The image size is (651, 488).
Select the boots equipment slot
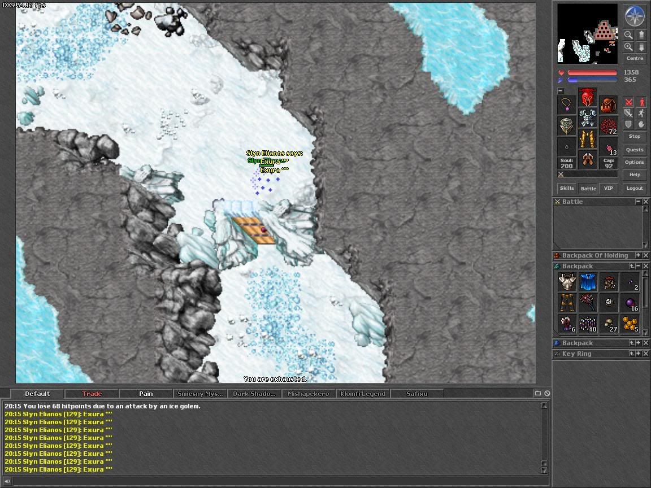coord(587,160)
